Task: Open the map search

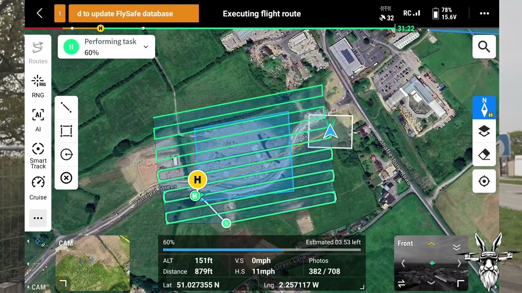Action: coord(484,46)
